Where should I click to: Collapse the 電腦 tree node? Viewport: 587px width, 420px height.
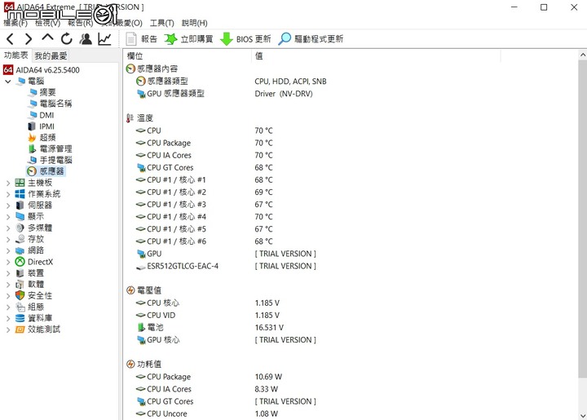pyautogui.click(x=8, y=82)
